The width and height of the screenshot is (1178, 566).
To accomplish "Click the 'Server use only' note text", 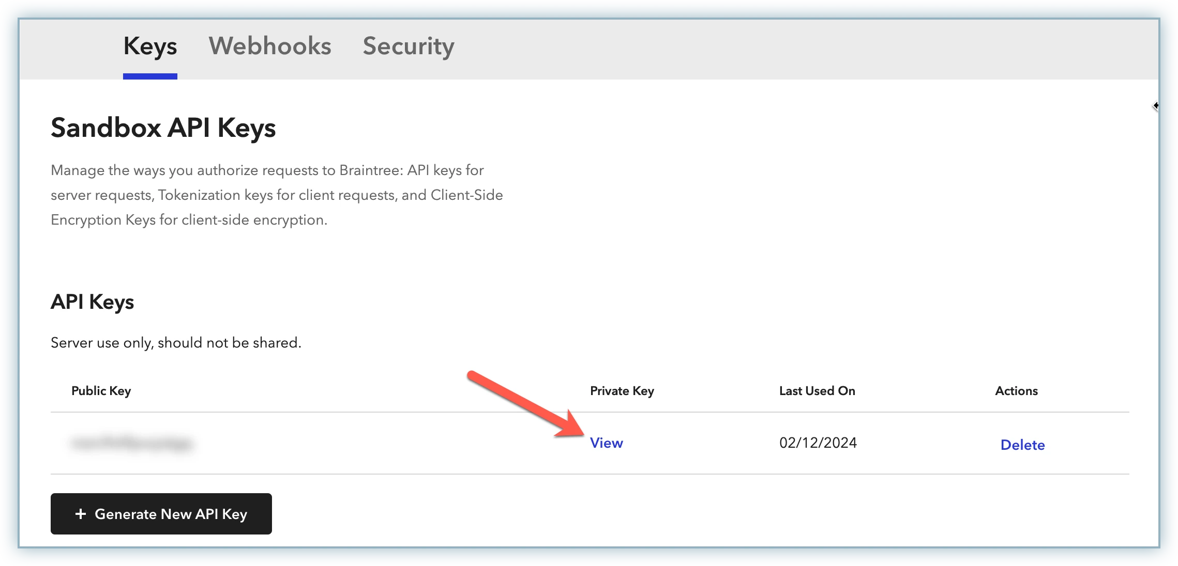I will tap(176, 343).
